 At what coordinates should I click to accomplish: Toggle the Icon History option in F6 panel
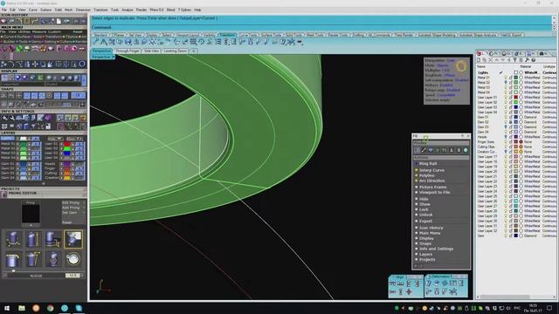pos(431,228)
